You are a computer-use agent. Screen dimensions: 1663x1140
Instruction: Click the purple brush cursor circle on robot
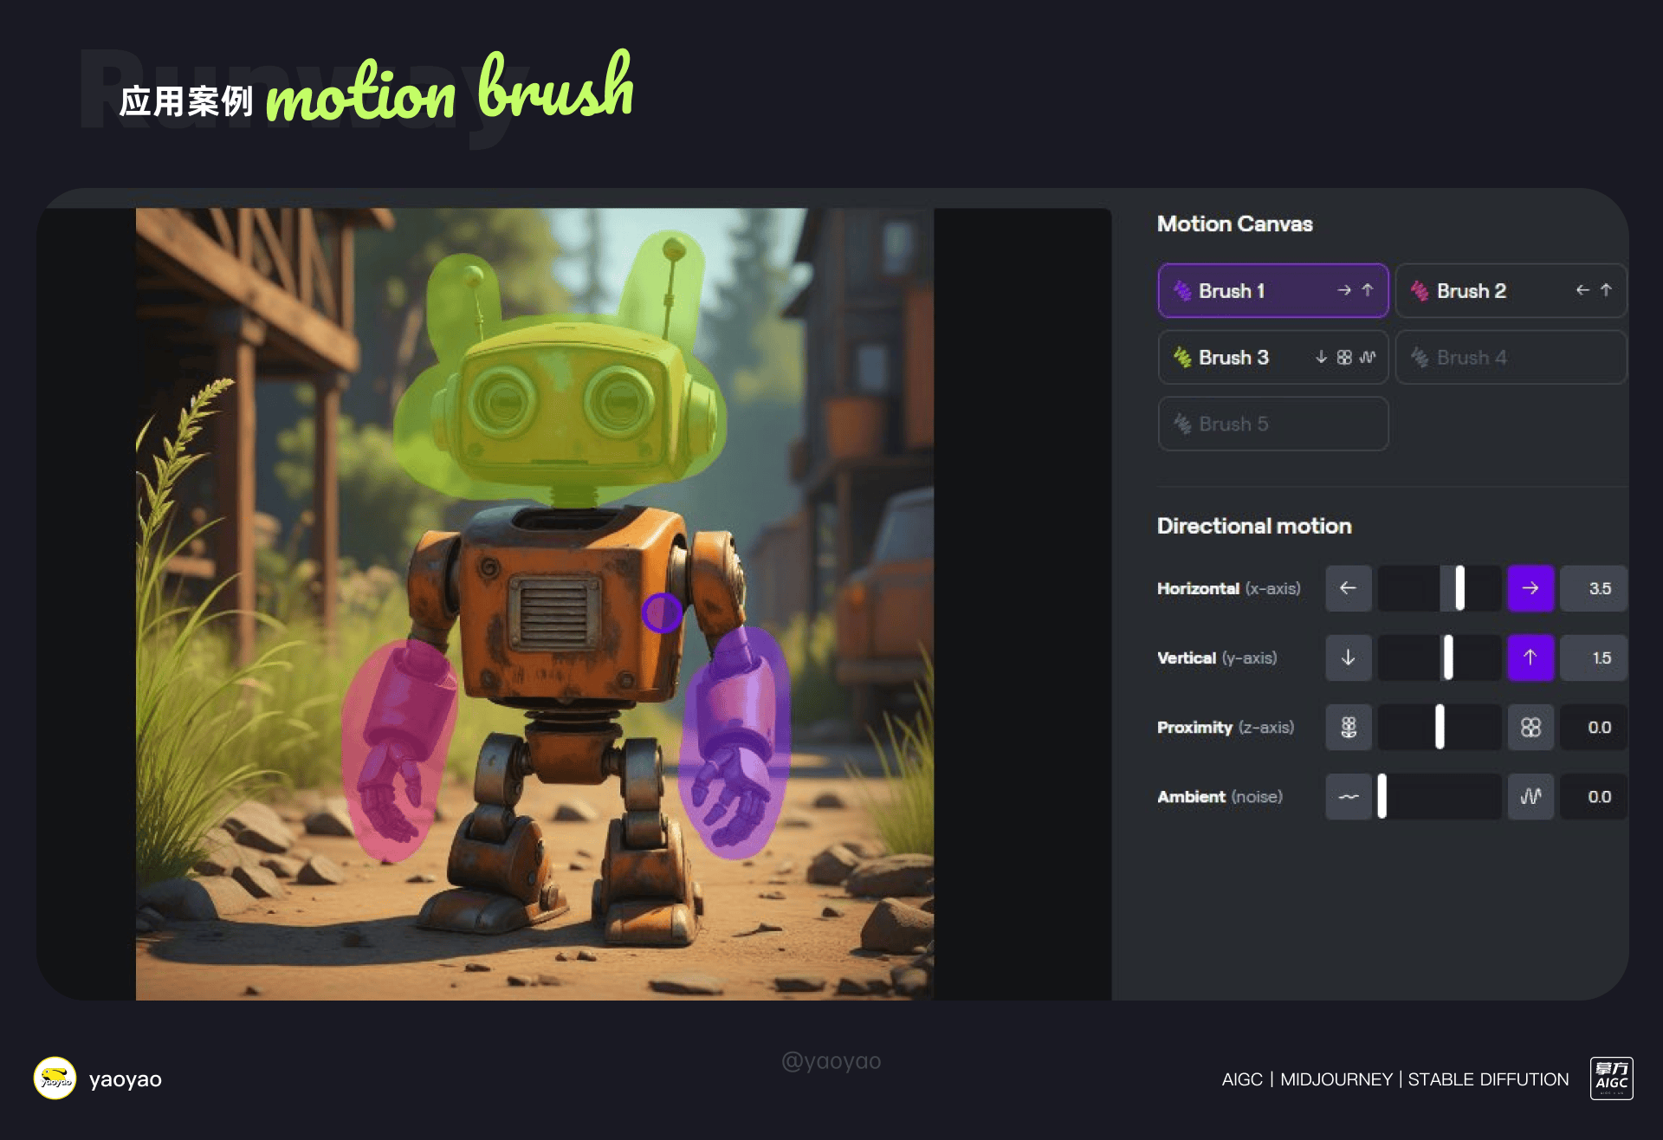tap(663, 612)
